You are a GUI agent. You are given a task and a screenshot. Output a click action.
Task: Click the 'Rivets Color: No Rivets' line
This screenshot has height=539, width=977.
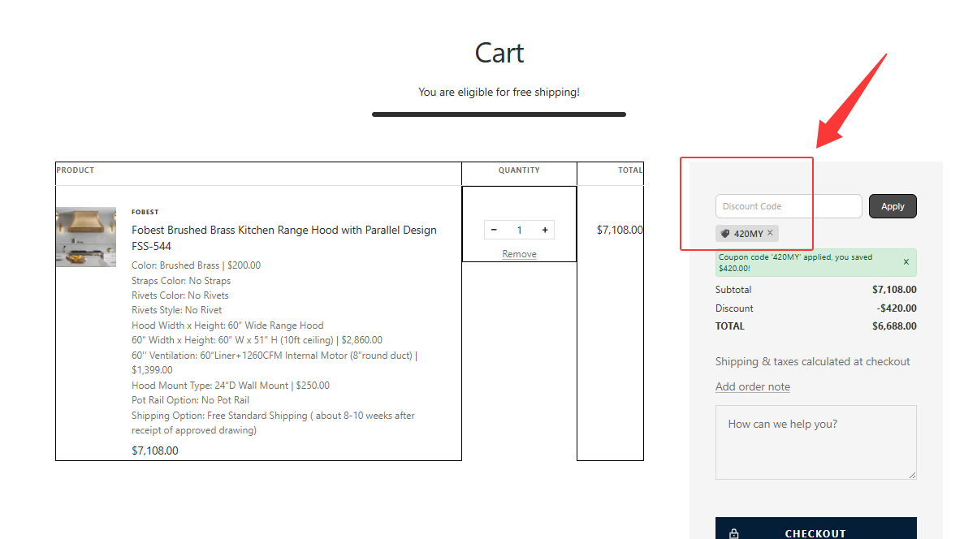tap(180, 295)
